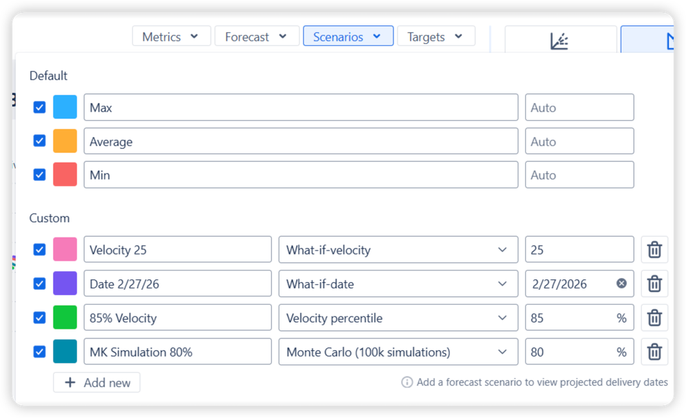Click the info icon about forecast scenarios

click(409, 382)
